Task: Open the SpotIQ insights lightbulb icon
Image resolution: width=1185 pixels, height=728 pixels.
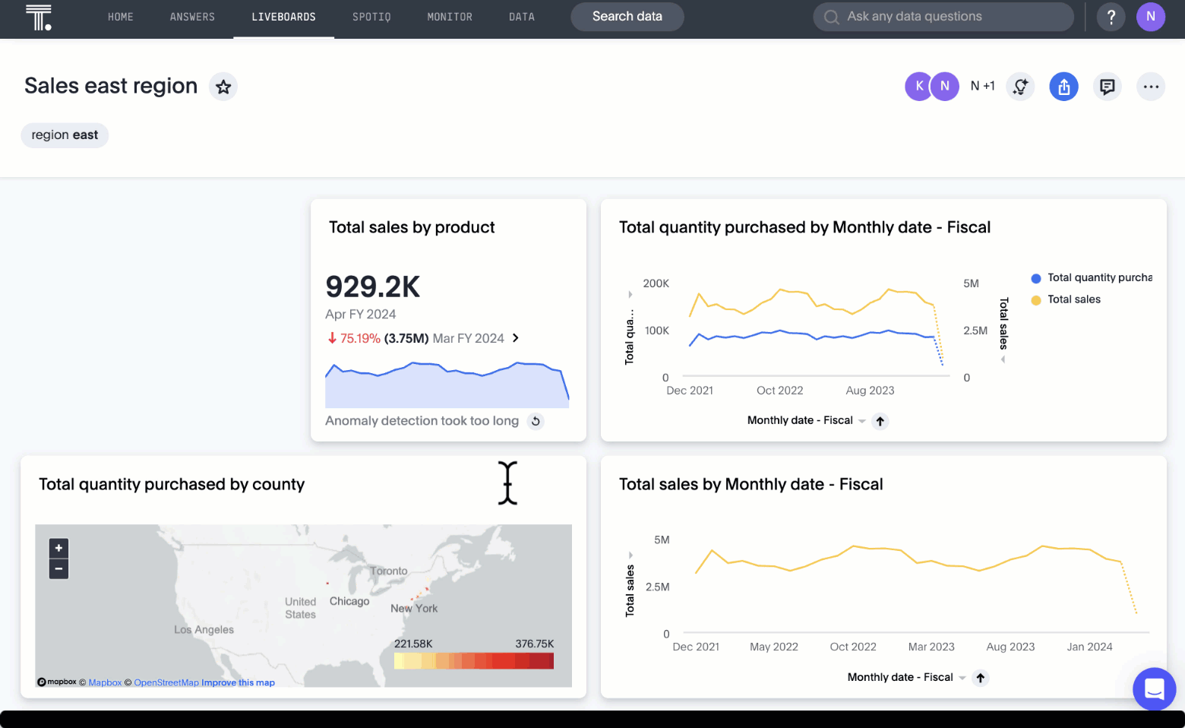Action: pos(1020,87)
